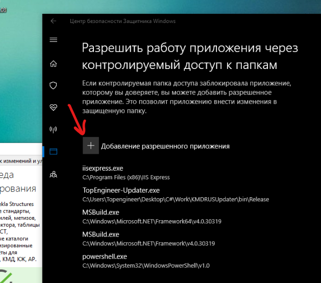
Task: Click path 'C:\Windows\System32\WindowsPowerShell\v1.0'
Action: point(146,266)
